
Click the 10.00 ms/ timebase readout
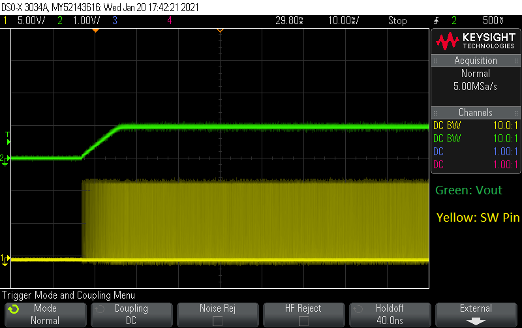pos(344,21)
